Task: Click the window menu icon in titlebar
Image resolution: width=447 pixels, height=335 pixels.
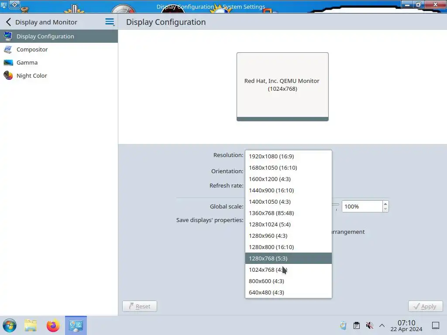Action: (x=4, y=4)
